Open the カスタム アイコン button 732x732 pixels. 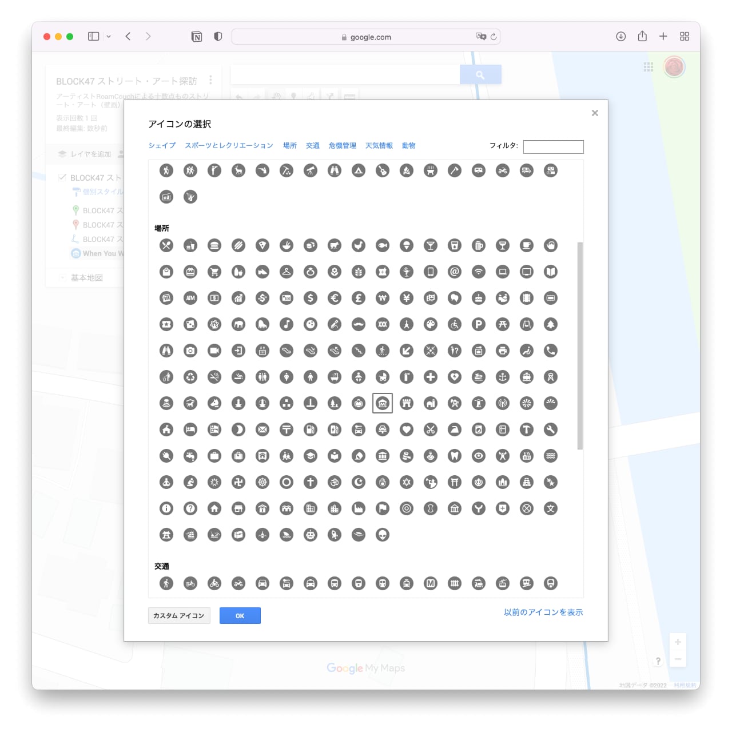click(179, 616)
